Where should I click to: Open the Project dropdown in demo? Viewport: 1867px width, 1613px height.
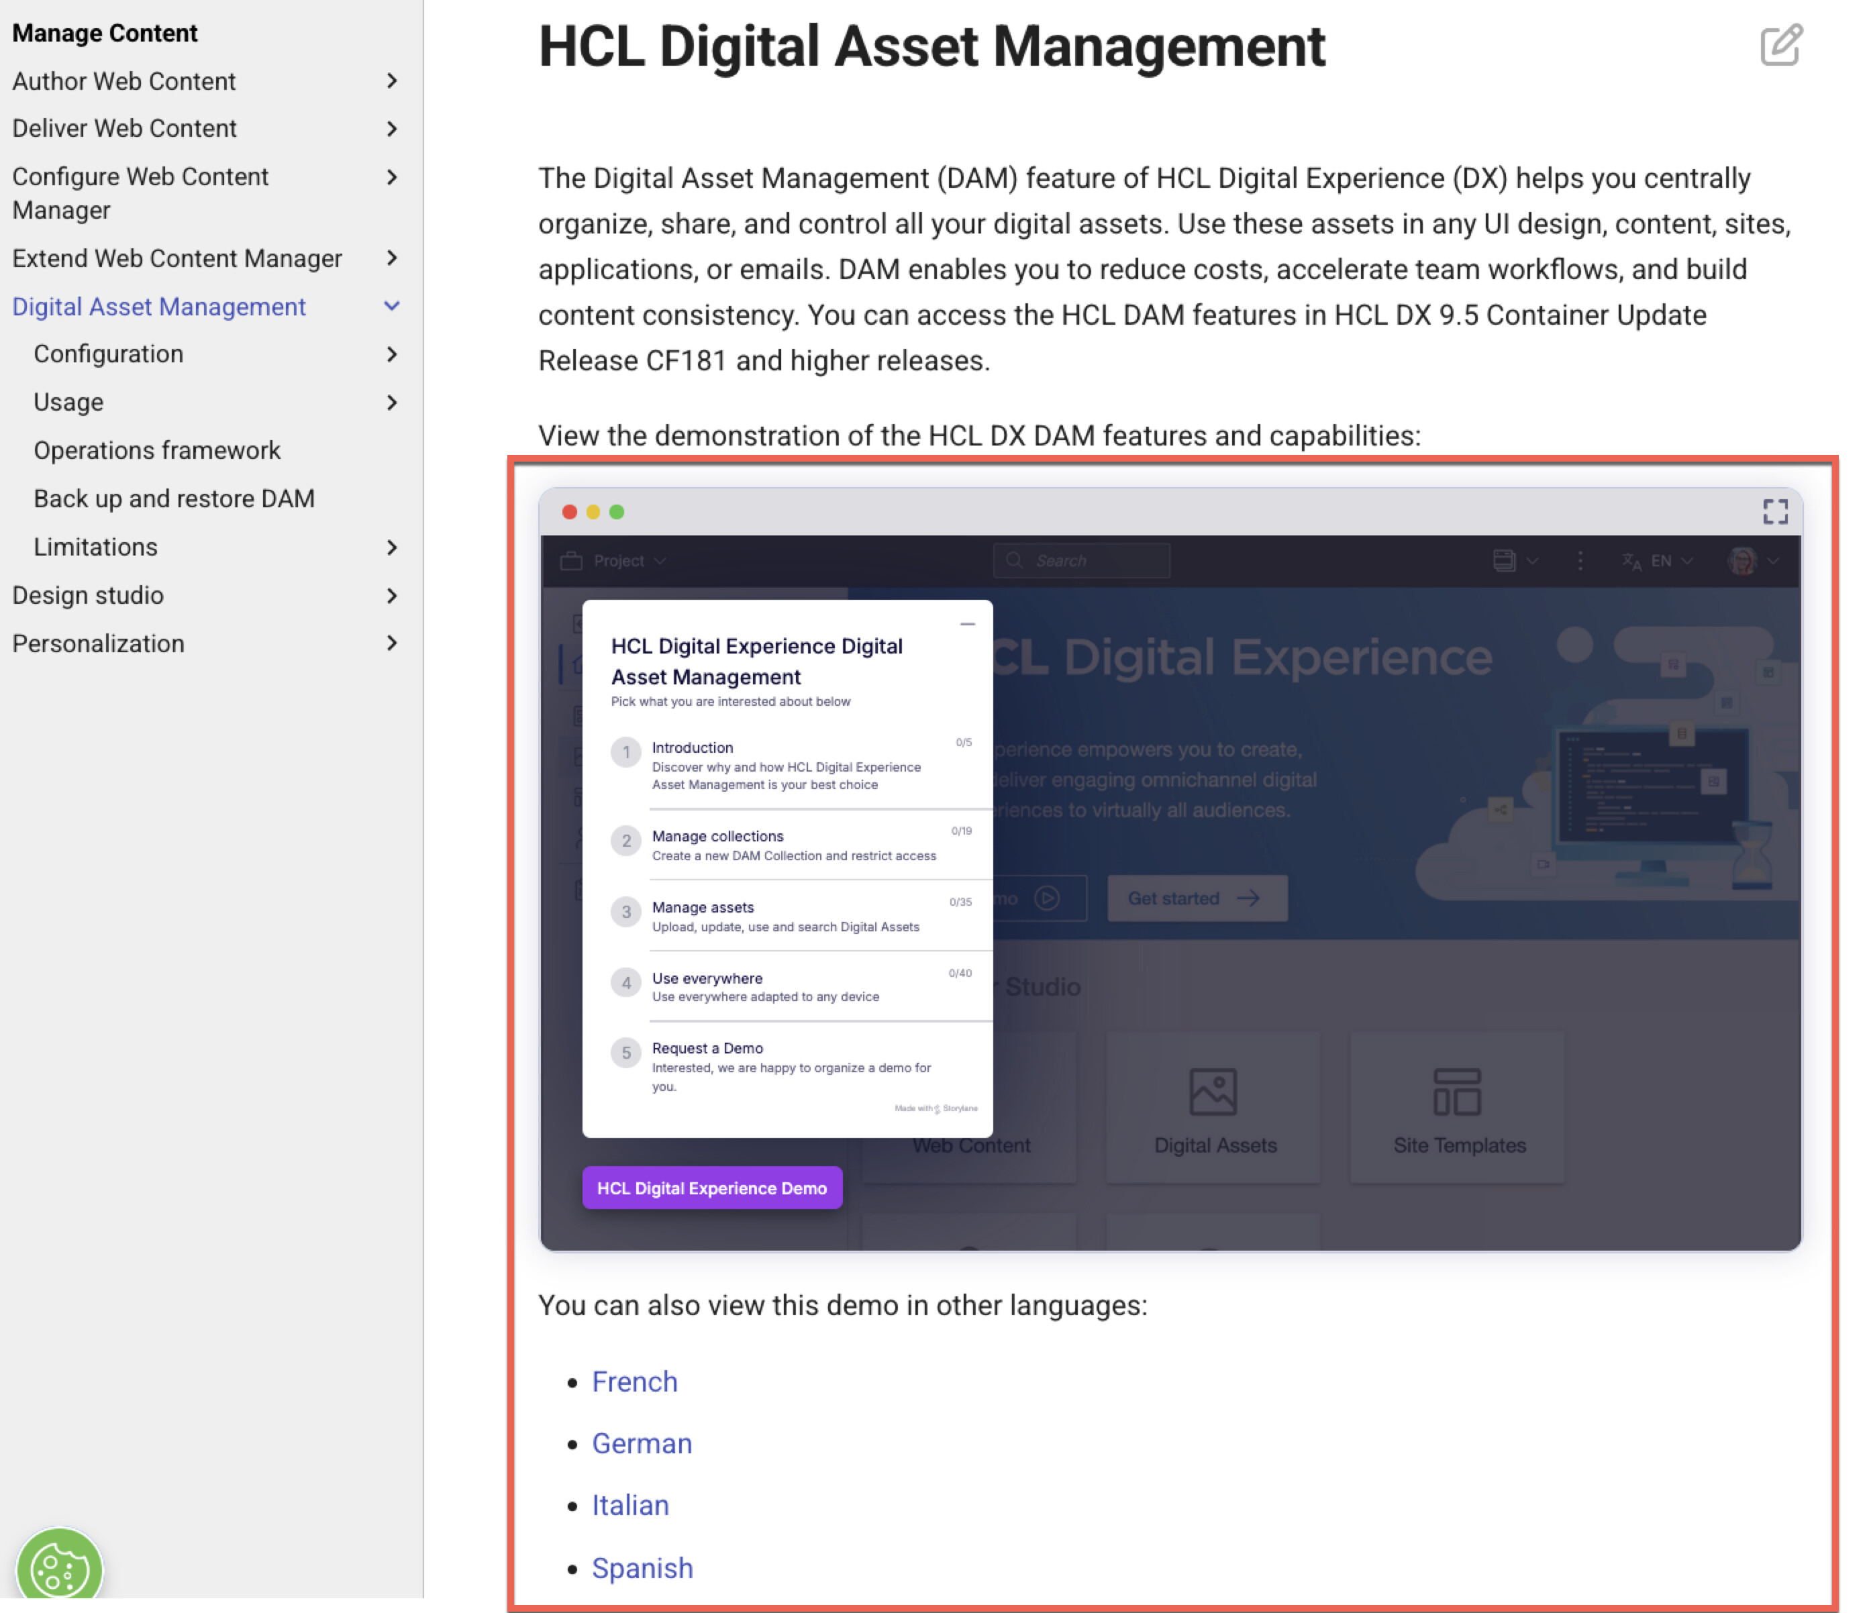click(x=619, y=560)
